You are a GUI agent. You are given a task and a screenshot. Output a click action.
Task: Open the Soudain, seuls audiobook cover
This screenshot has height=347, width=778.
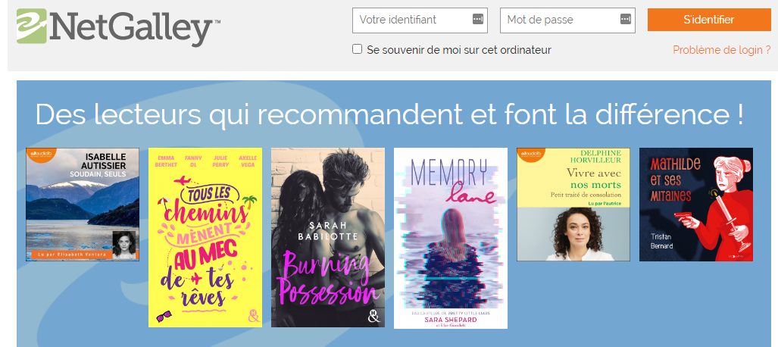click(83, 205)
